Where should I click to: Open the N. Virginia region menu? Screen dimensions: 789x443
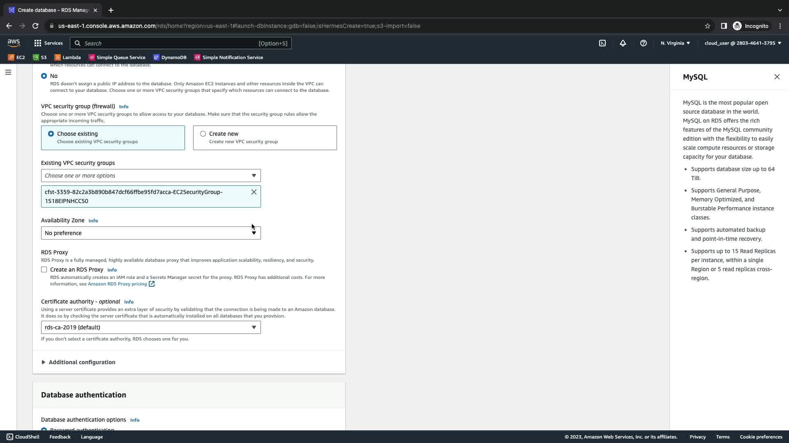[x=675, y=43]
